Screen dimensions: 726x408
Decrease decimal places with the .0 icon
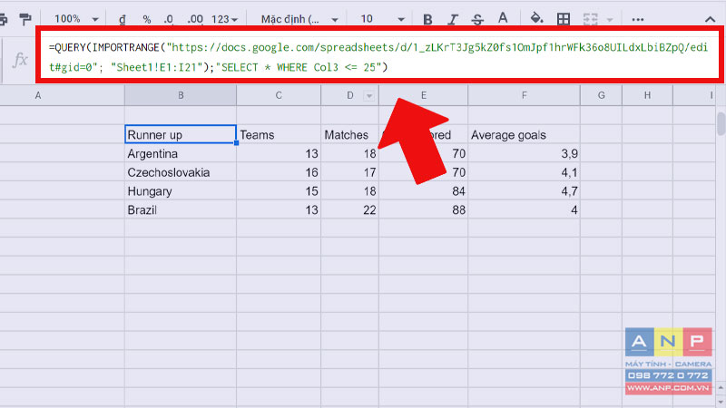click(169, 19)
